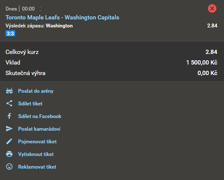Click the printer icon
Screen dimensions: 224x180
9,154
